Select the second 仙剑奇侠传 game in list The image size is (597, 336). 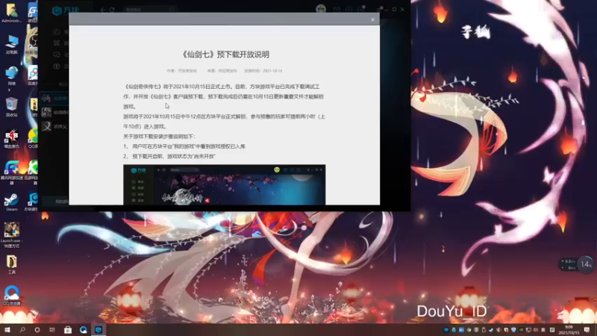pos(54,112)
